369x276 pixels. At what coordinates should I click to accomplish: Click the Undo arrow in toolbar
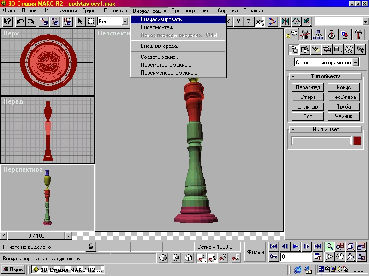[x=20, y=21]
